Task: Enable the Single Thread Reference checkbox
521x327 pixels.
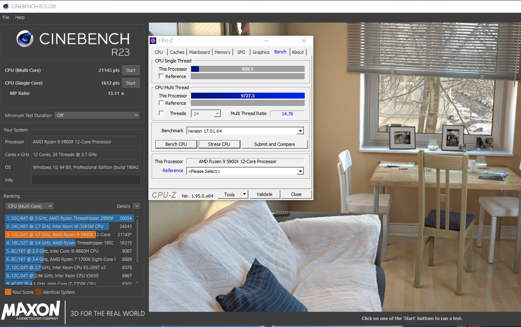Action: pyautogui.click(x=161, y=76)
